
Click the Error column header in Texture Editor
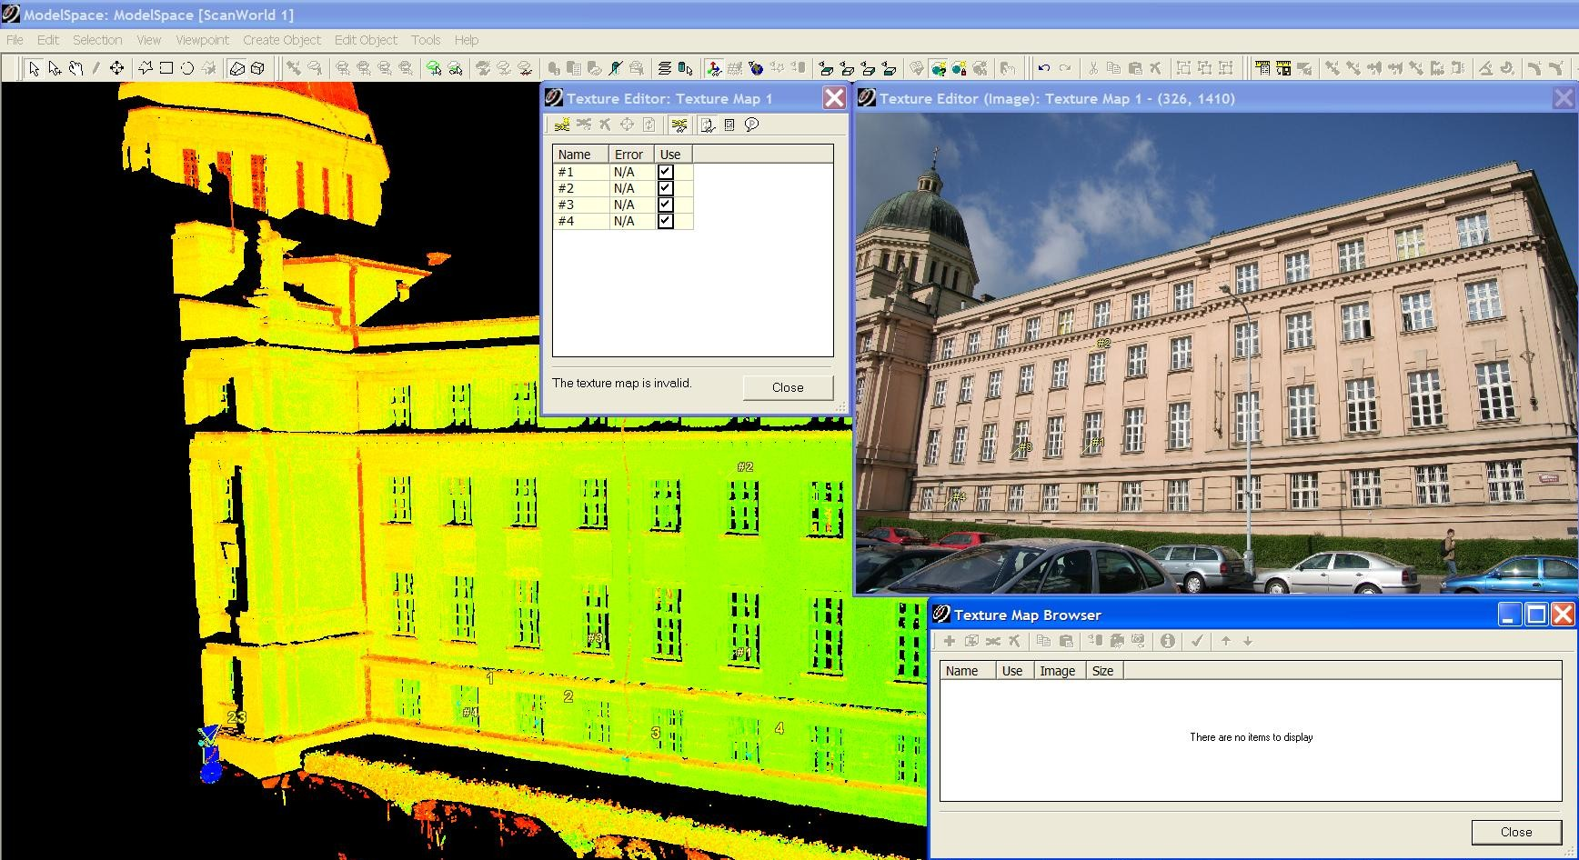pyautogui.click(x=631, y=155)
